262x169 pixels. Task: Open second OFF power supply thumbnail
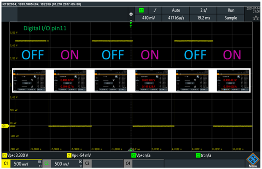click(x=111, y=80)
